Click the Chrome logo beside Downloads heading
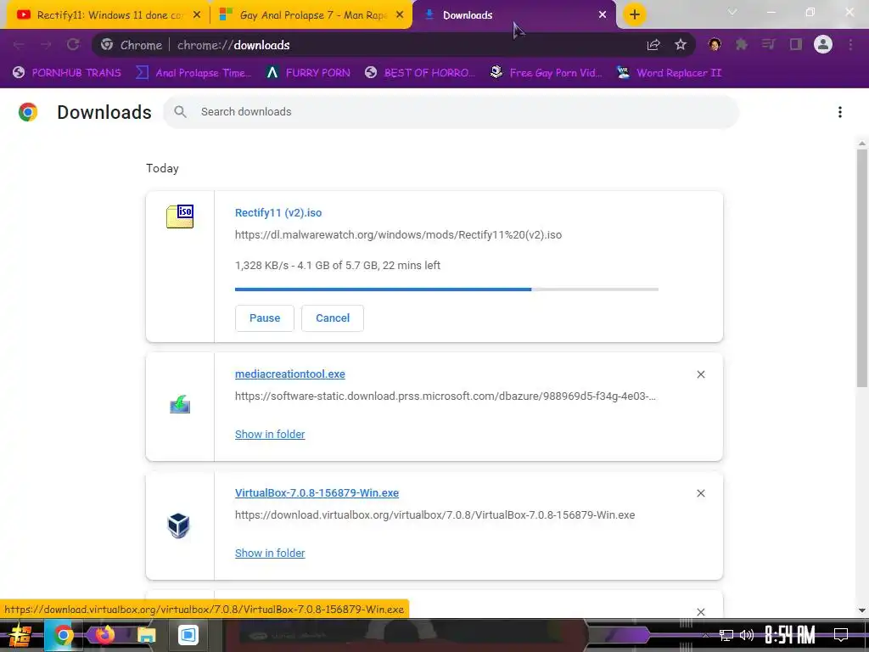 point(28,112)
